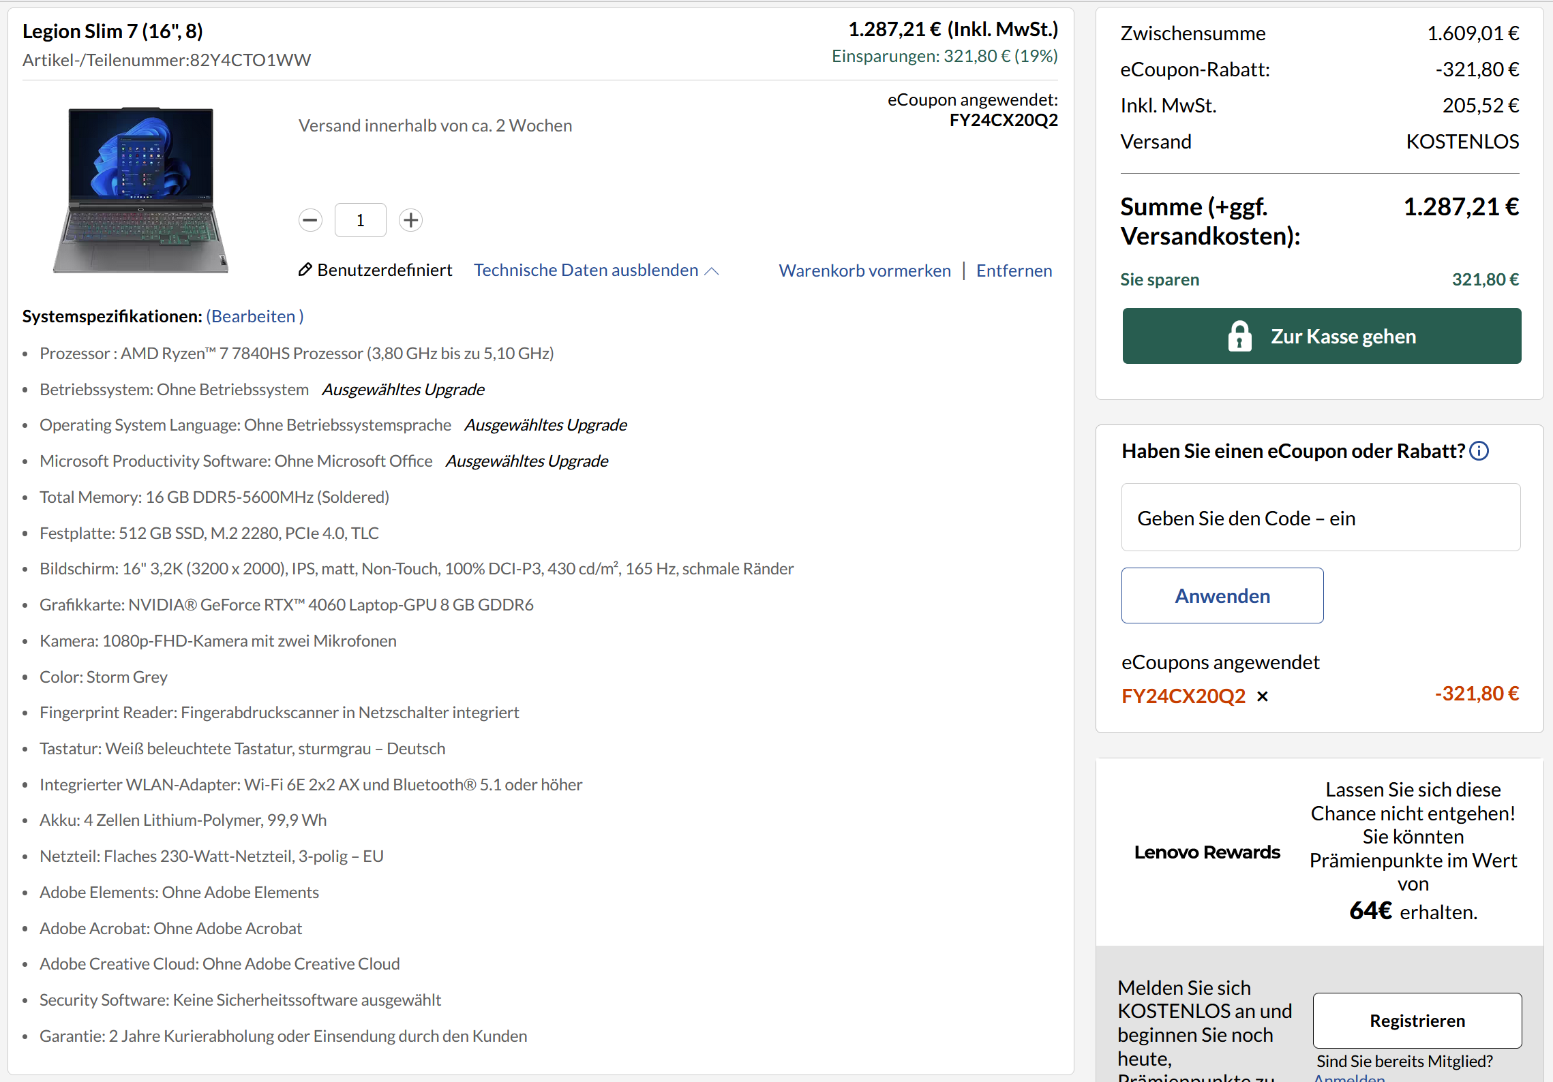This screenshot has width=1553, height=1082.
Task: Click the Registrieren button
Action: pyautogui.click(x=1417, y=1021)
